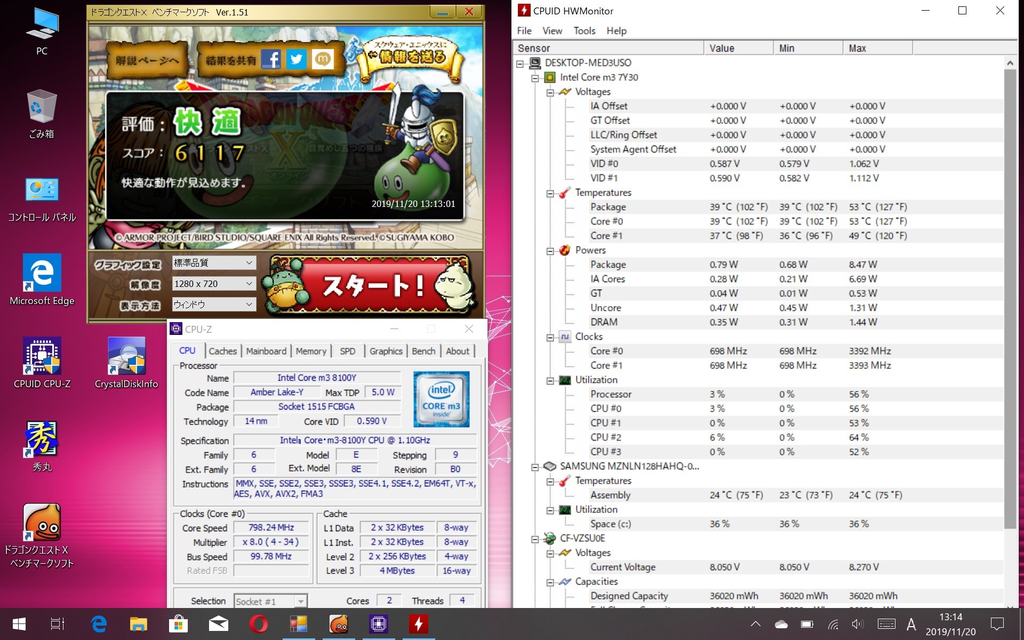
Task: Open the Tools menu in HWMonitor
Action: pos(584,31)
